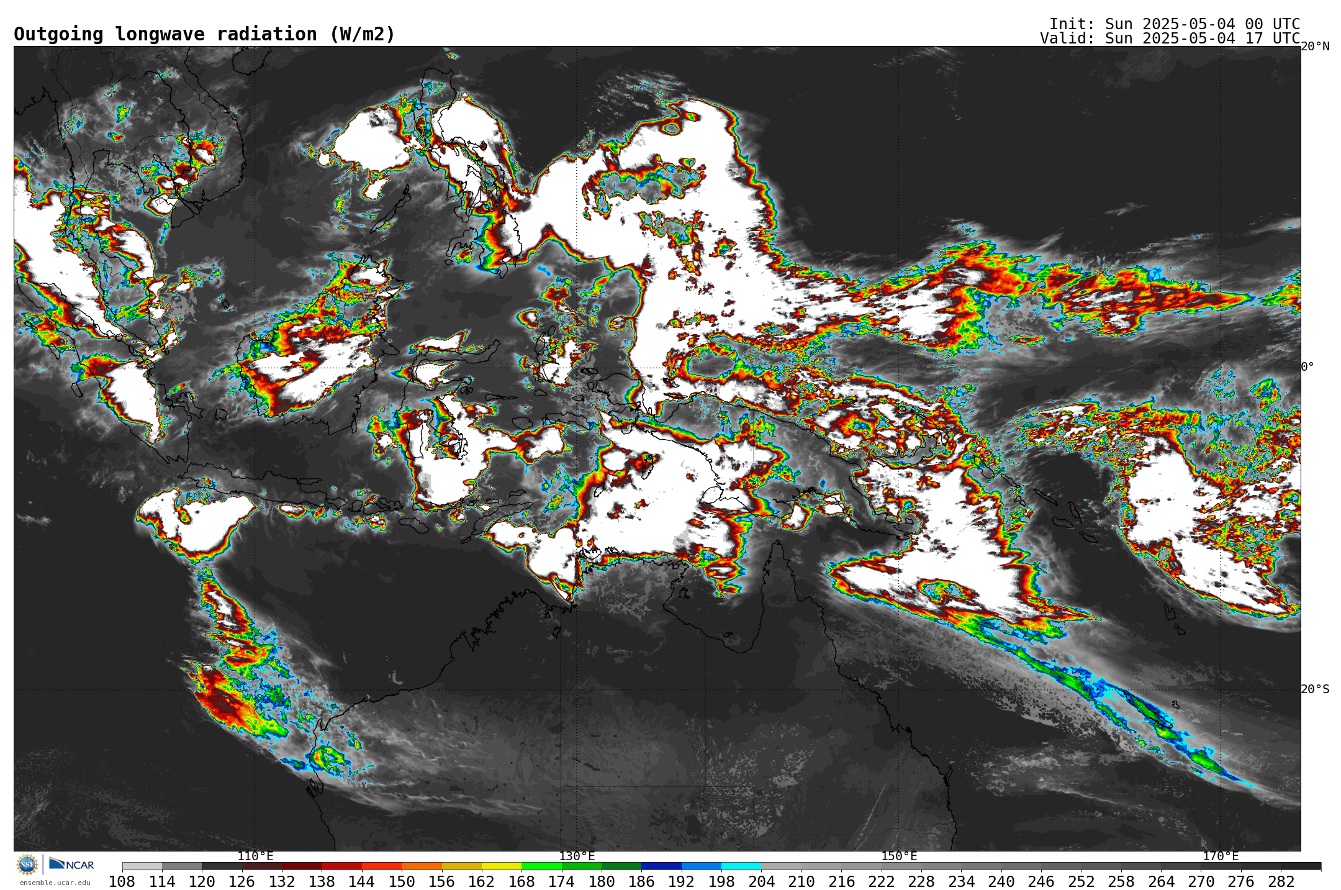The image size is (1341, 890).
Task: Pick the dark maroon 126–132 colorbar swatch
Action: [261, 866]
